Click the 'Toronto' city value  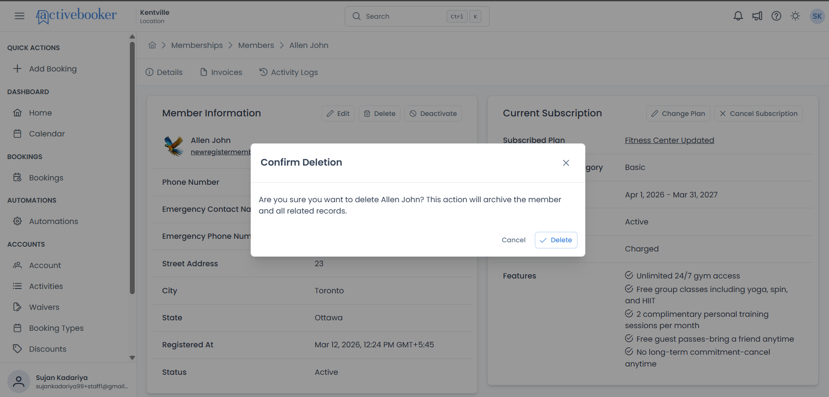(x=329, y=291)
